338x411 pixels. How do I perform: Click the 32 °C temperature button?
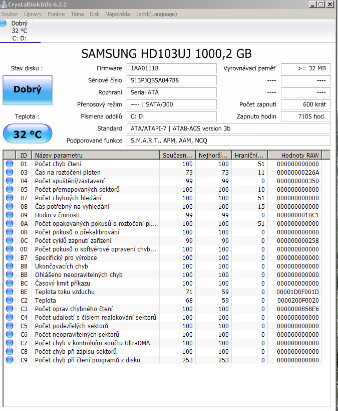(x=27, y=134)
